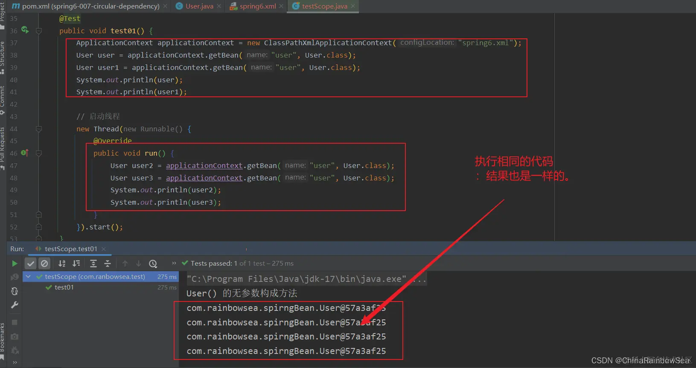This screenshot has width=696, height=368.
Task: Rerun the test with the green play icon
Action: point(15,264)
